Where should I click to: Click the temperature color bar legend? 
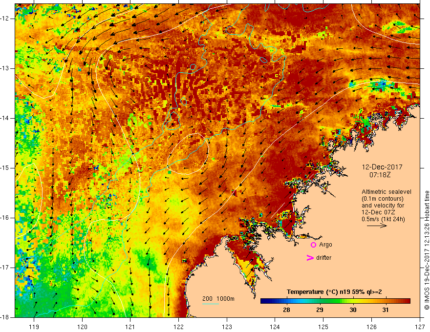pos(335,301)
